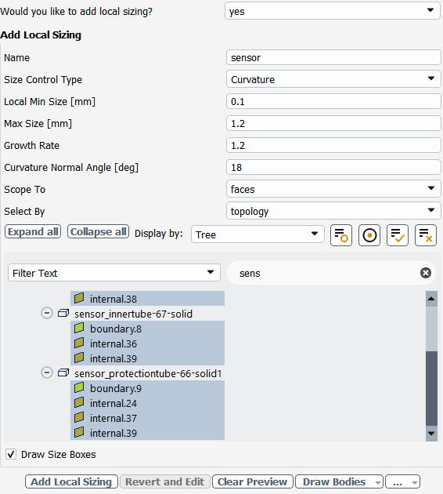Click the circular target selection icon

(x=369, y=235)
